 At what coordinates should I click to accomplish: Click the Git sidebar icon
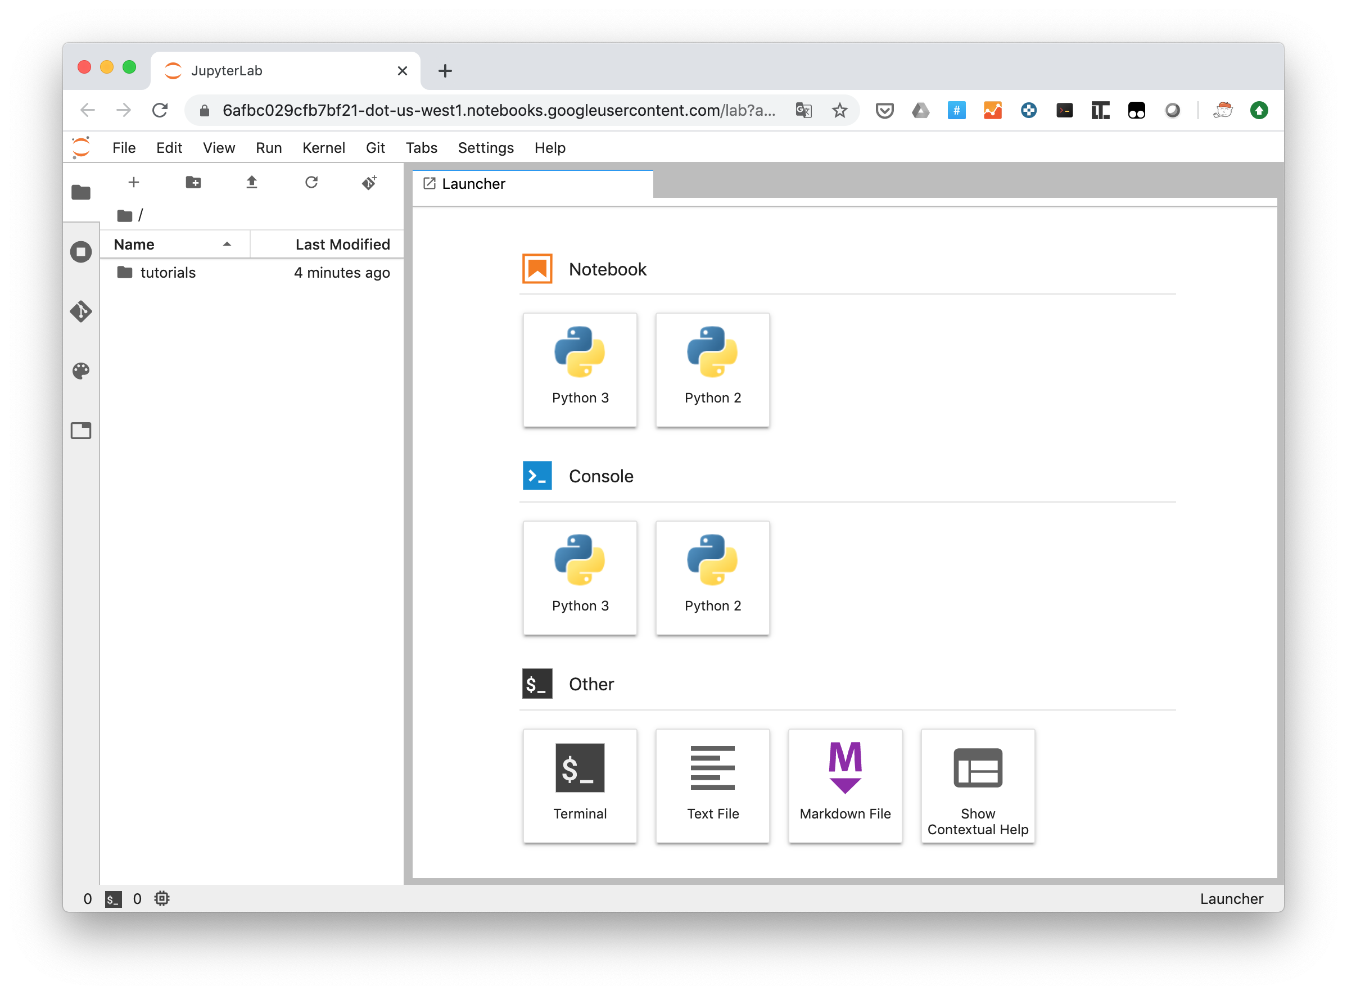coord(80,311)
